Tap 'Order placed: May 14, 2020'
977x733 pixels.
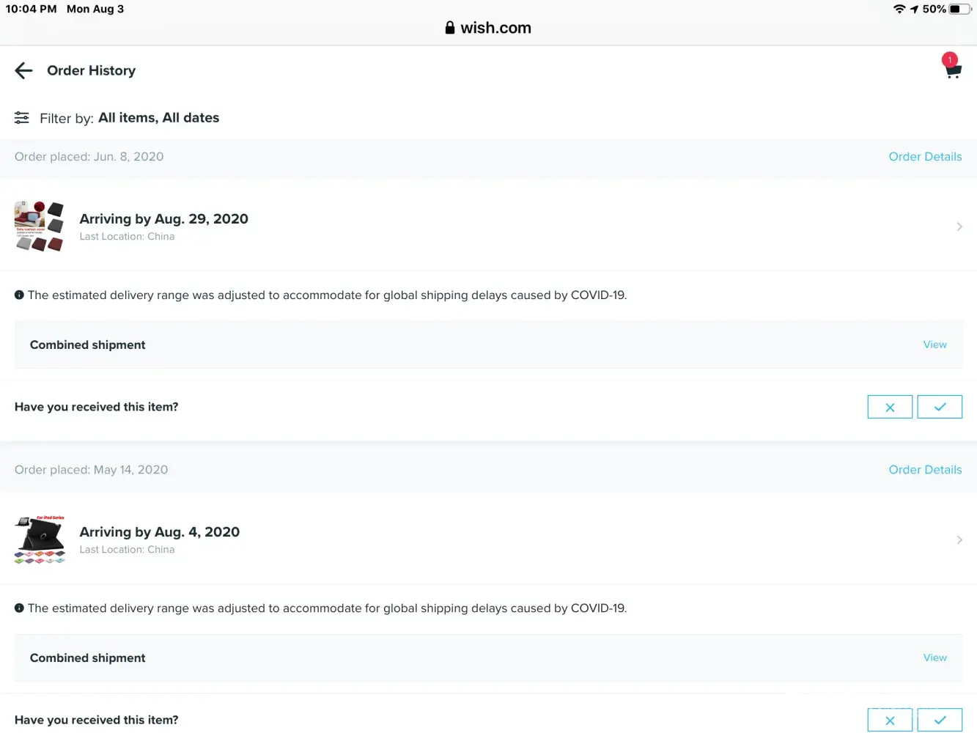(x=92, y=470)
